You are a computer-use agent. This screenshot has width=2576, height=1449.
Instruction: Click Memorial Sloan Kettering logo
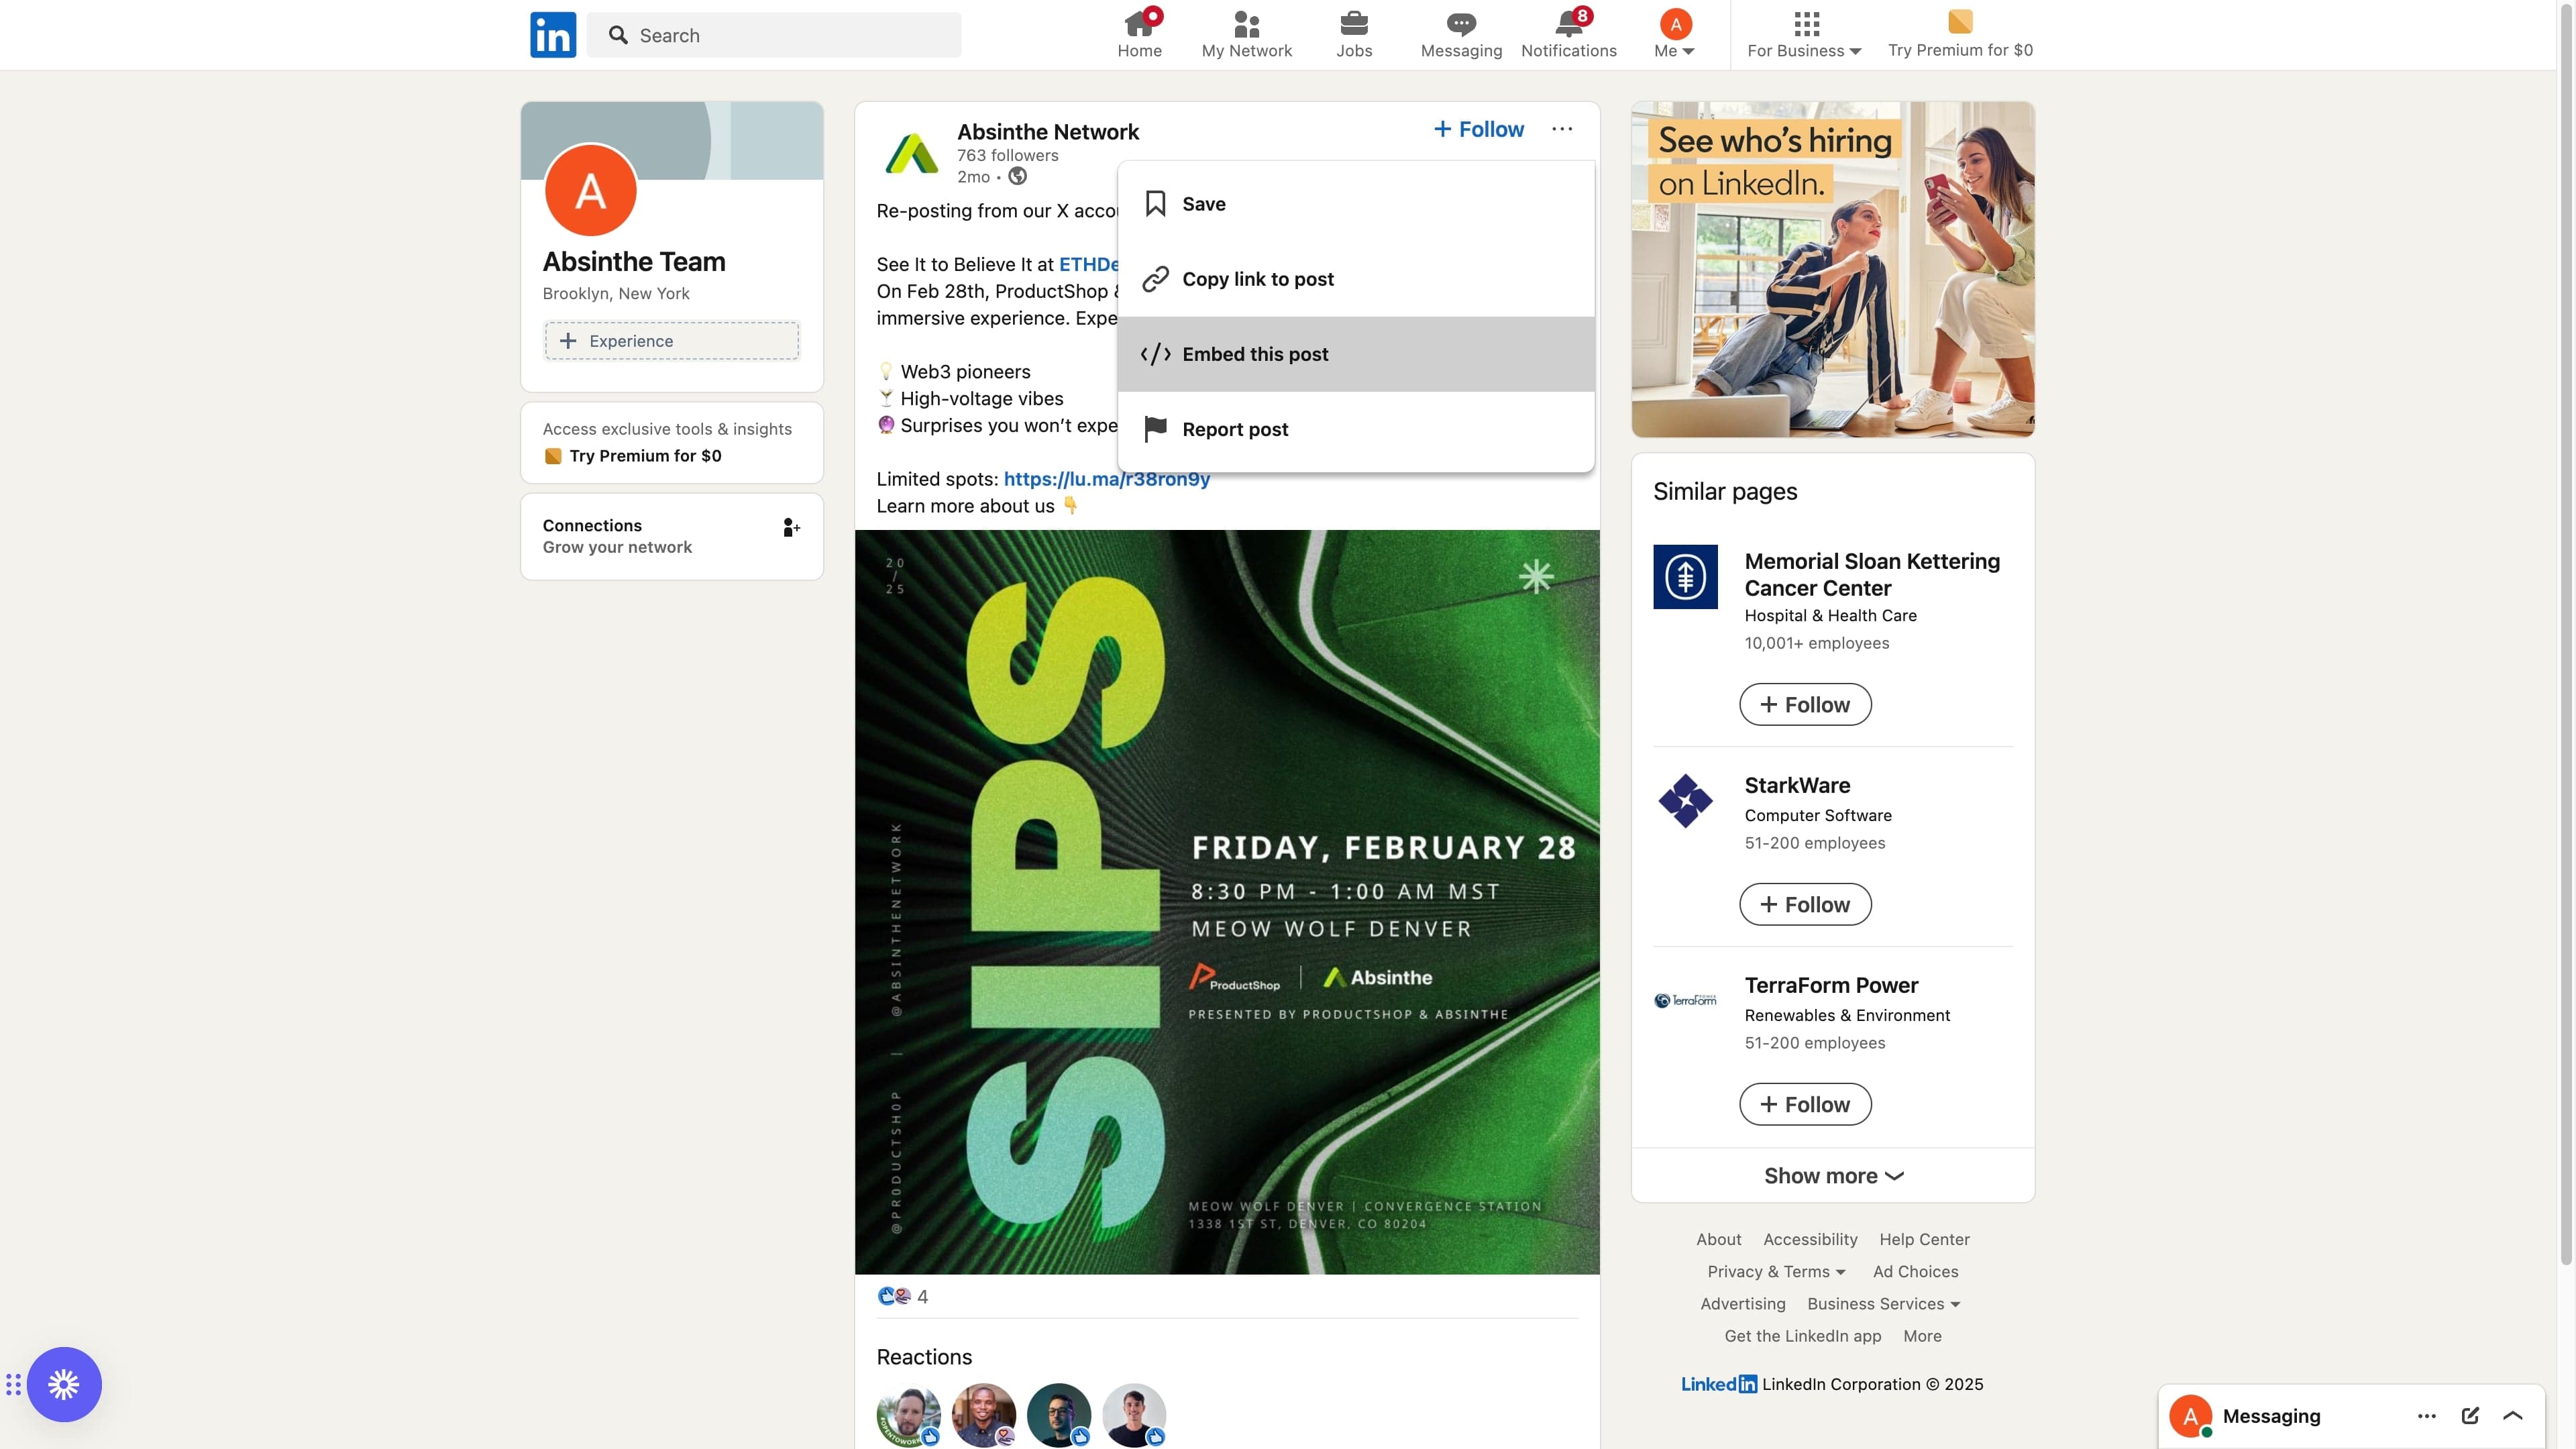click(x=1685, y=577)
